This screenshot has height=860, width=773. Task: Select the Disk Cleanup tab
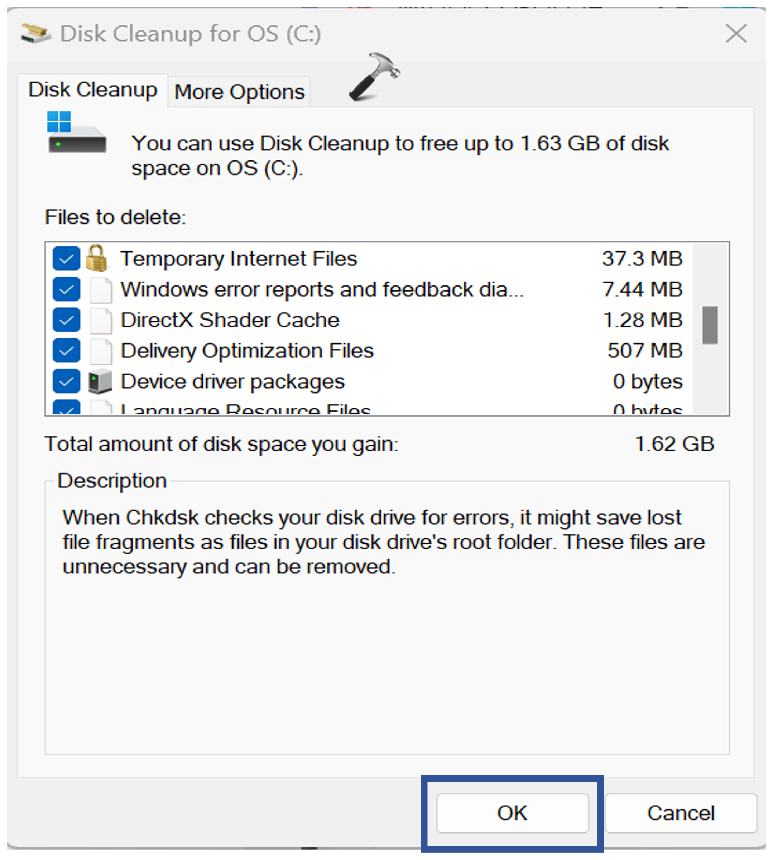[92, 90]
